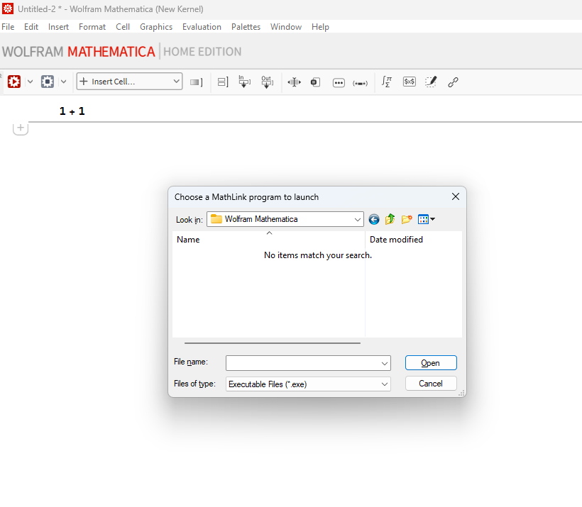This screenshot has width=582, height=507.
Task: Click the gray kernel abort gear icon
Action: (48, 82)
